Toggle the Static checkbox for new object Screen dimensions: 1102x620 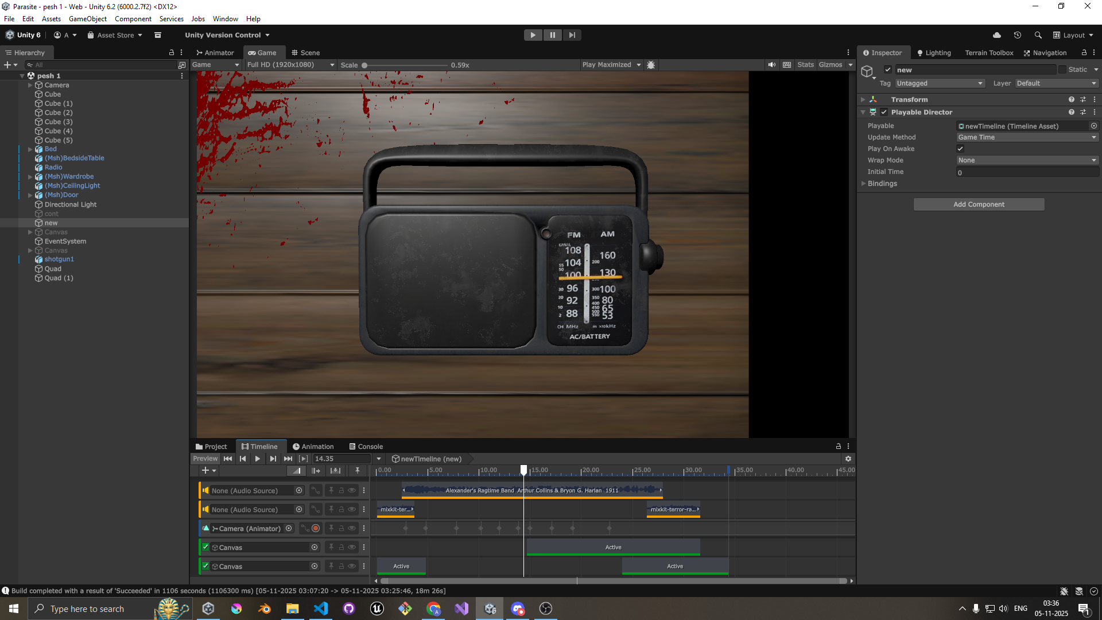tap(1062, 69)
